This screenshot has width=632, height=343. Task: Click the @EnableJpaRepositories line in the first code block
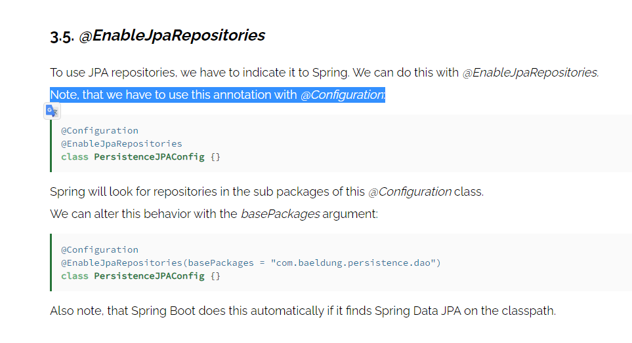(121, 143)
